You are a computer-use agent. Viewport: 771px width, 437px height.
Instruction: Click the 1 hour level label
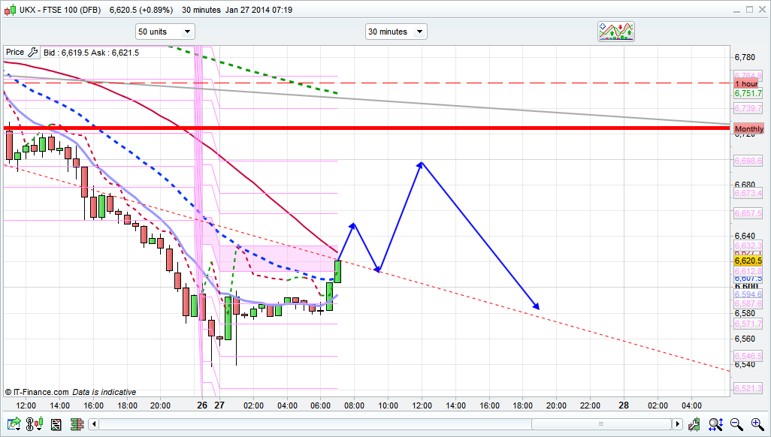point(747,83)
